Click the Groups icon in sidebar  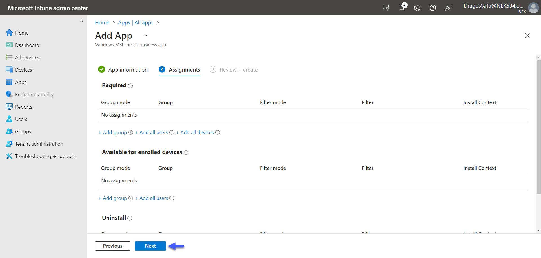tap(9, 131)
